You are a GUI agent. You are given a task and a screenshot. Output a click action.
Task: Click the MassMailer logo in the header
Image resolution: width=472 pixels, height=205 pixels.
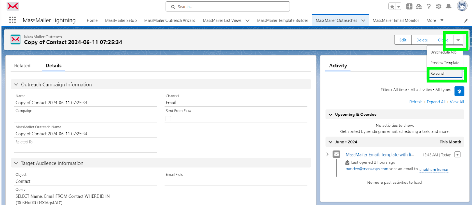pyautogui.click(x=13, y=6)
